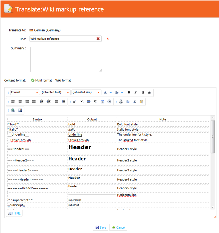Align text left
This screenshot has height=233, width=219.
pyautogui.click(x=13, y=102)
